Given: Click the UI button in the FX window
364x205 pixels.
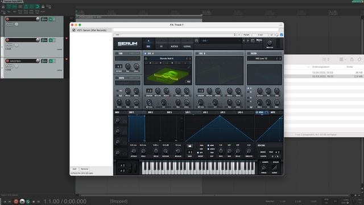Looking at the screenshot, I should pyautogui.click(x=271, y=35).
